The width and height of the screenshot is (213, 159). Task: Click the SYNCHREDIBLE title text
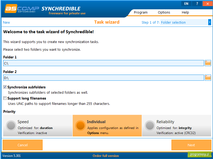click(61, 9)
